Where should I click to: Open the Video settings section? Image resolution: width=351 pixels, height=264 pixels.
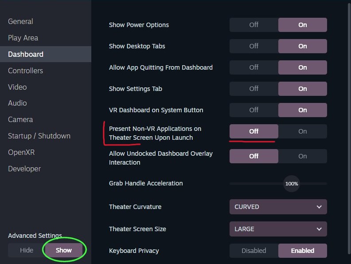click(x=17, y=87)
